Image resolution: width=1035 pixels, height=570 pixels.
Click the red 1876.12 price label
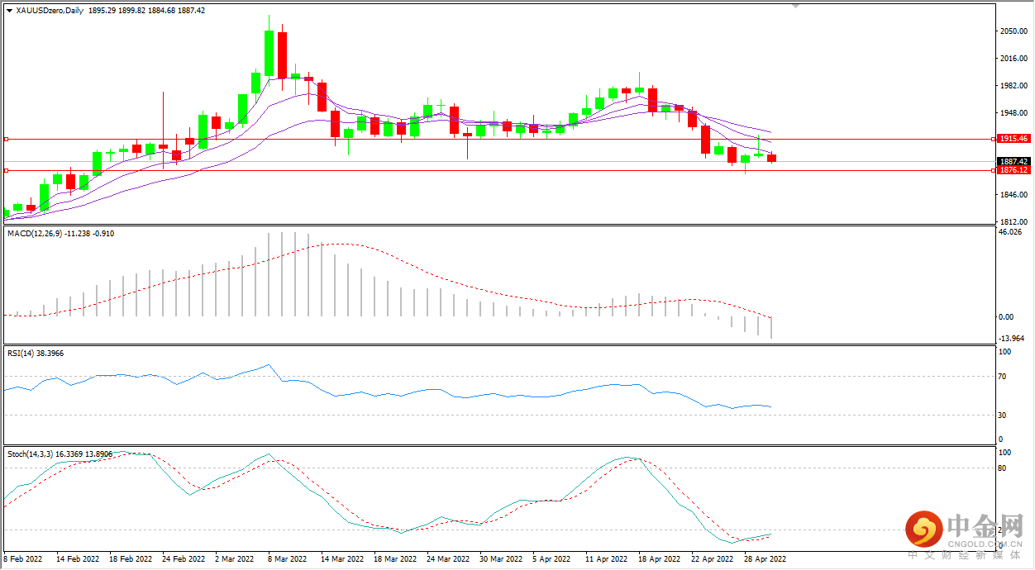(x=1014, y=170)
